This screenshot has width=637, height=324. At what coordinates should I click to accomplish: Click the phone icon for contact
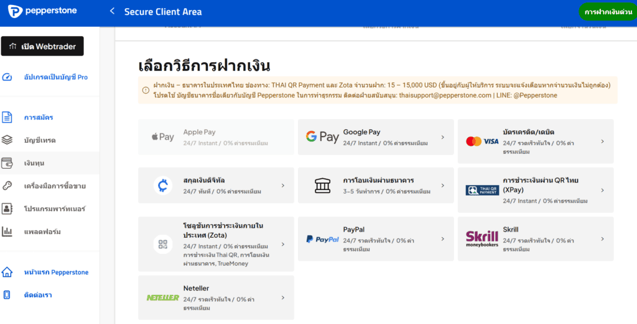(x=7, y=295)
